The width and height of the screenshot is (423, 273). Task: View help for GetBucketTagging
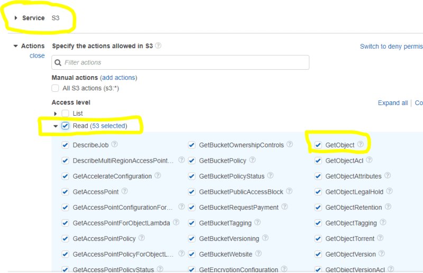pos(258,222)
